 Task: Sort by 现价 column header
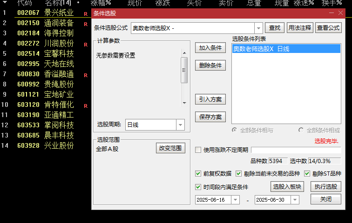(135, 3)
